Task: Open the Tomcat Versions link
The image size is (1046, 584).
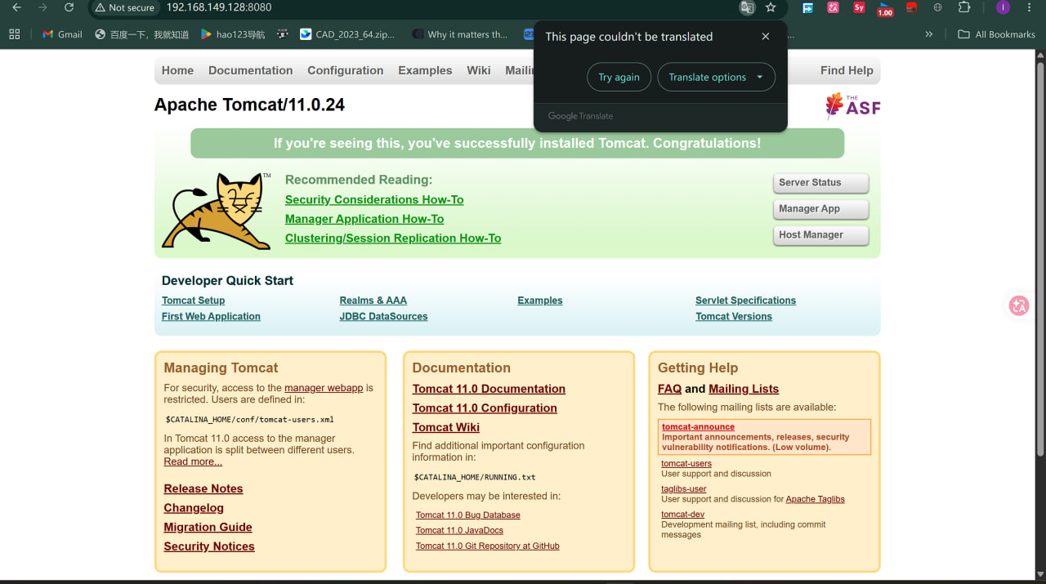Action: point(734,316)
